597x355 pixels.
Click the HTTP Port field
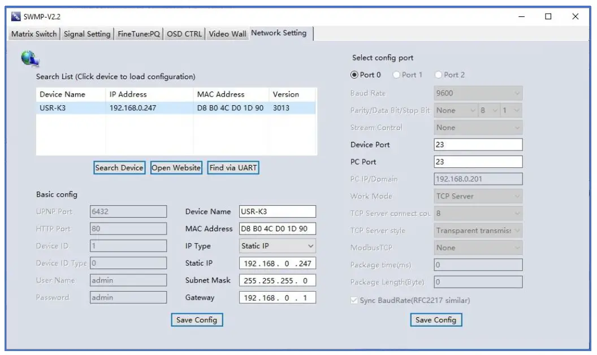128,228
